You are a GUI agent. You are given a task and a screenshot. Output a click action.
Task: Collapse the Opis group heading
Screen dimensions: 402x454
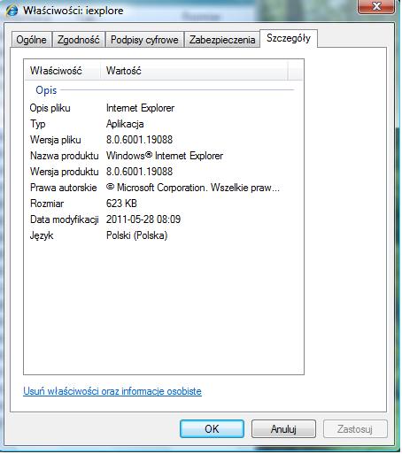(46, 90)
